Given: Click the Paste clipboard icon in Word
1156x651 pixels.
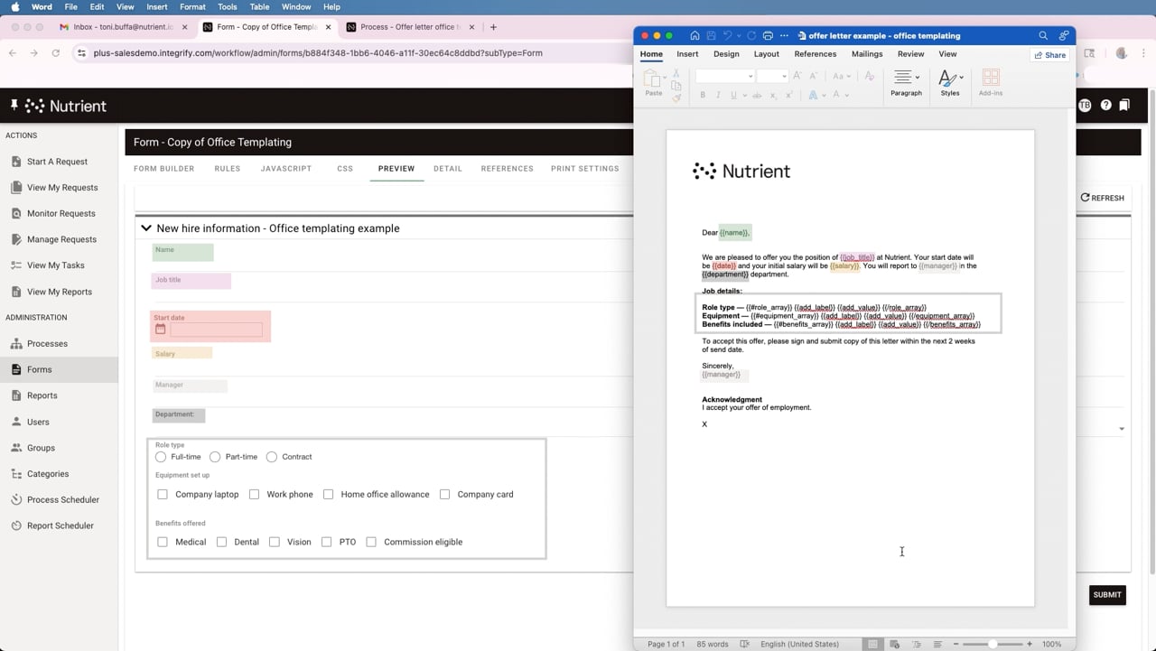Looking at the screenshot, I should coord(653,79).
